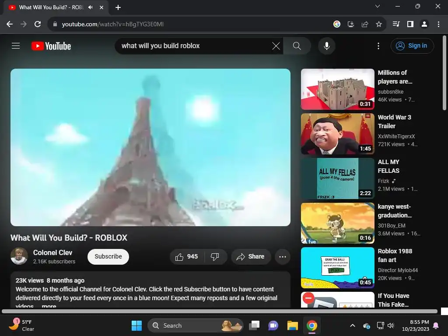
Task: Click the Sign in button
Action: [412, 45]
